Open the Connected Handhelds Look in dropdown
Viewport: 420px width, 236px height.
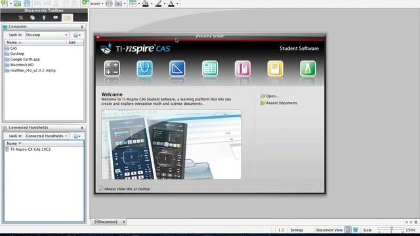(47, 136)
